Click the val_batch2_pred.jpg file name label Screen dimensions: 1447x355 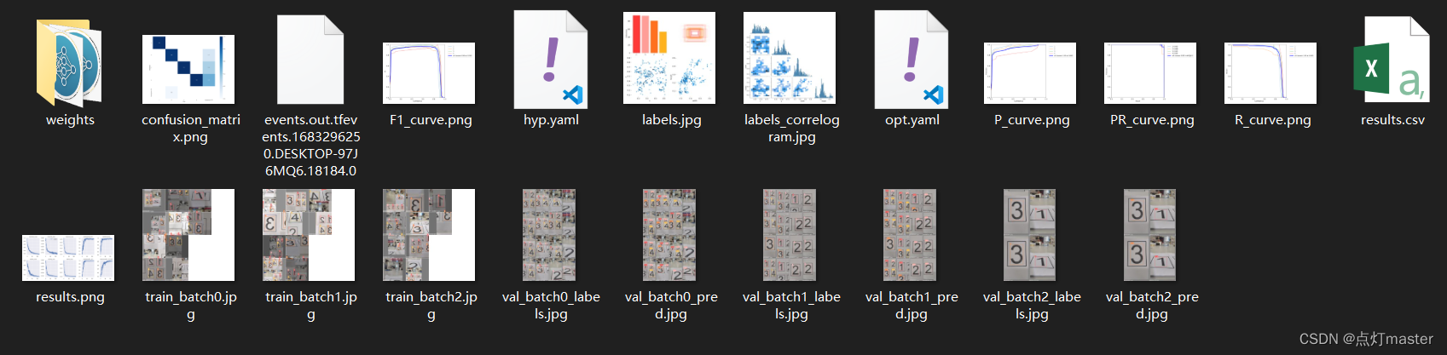pos(1152,305)
